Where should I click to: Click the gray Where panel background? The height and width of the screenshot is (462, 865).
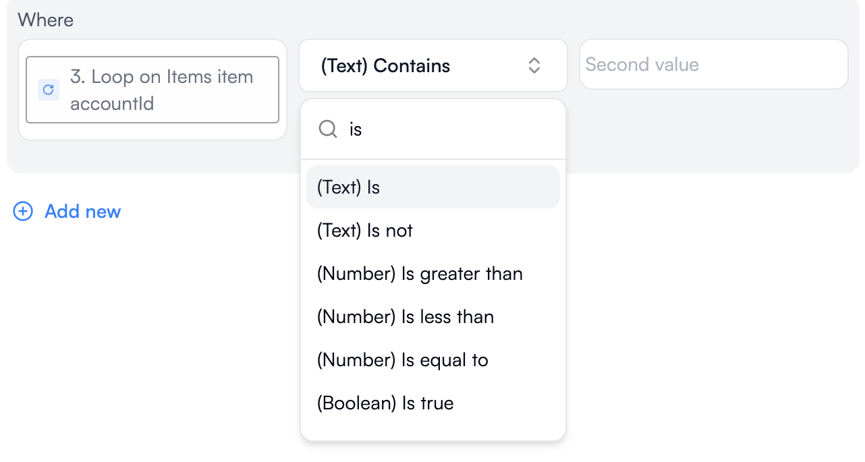[x=708, y=135]
